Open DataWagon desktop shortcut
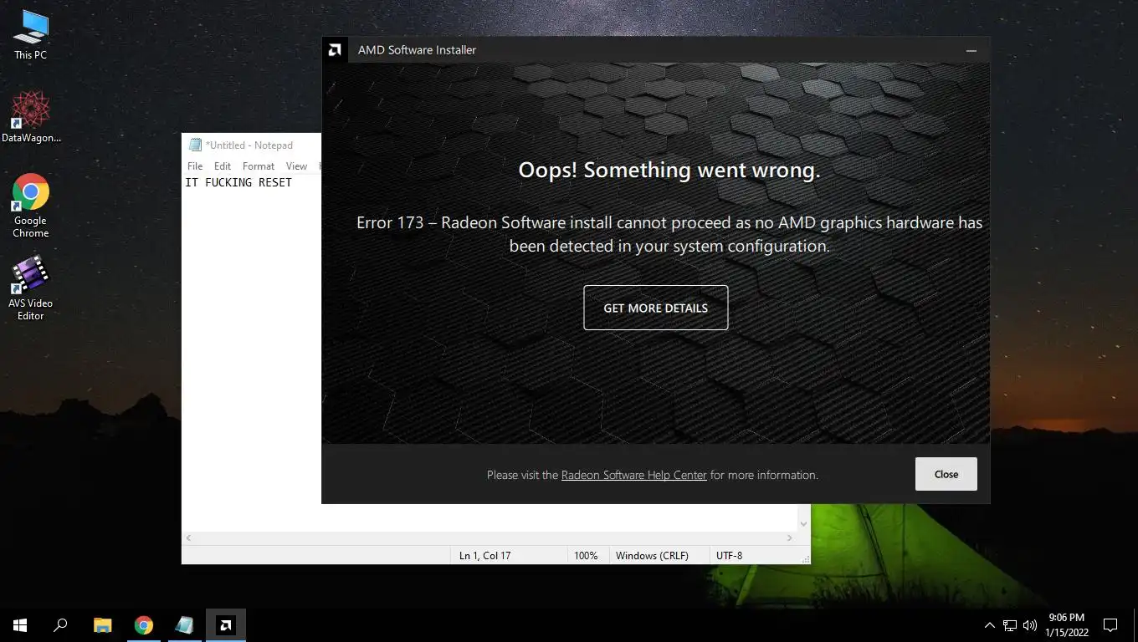The image size is (1138, 642). coord(31,117)
